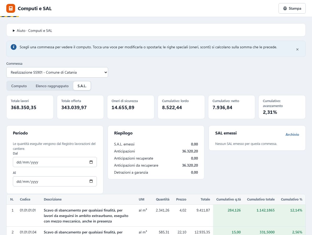Click the orange calculator app logo icon
312x235 pixels.
click(x=10, y=8)
